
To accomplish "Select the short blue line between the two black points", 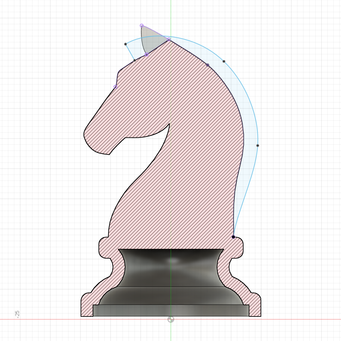I will tap(130, 52).
